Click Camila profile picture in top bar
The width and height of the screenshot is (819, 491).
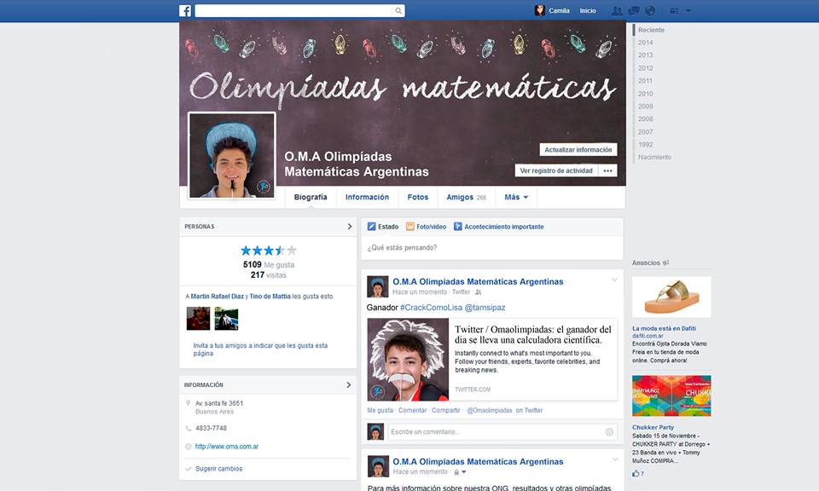tap(539, 10)
